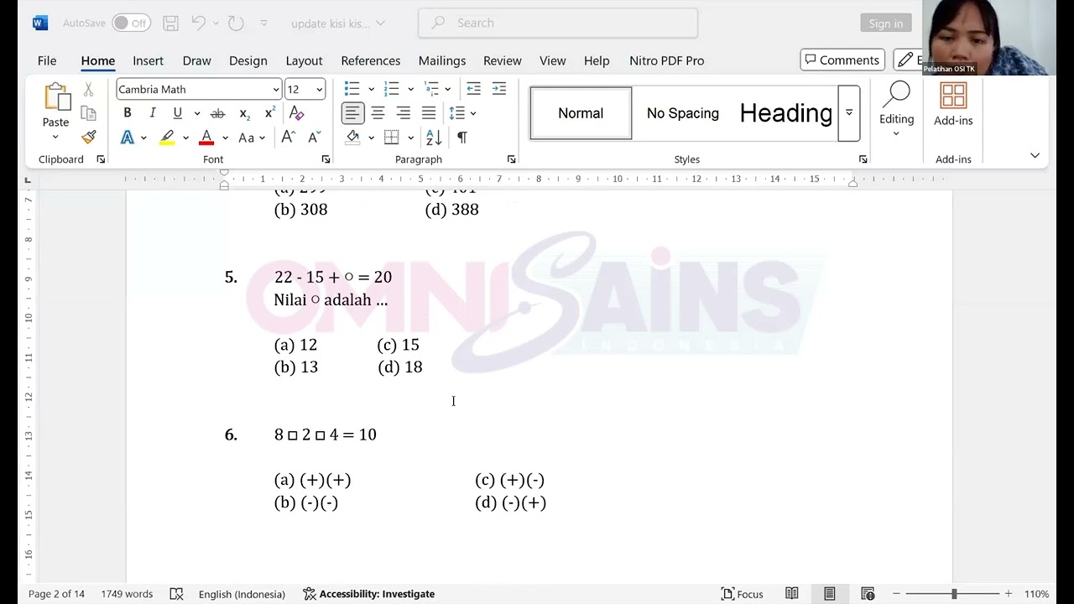Click the Copy icon in Clipboard group
This screenshot has height=604, width=1074.
(x=89, y=113)
